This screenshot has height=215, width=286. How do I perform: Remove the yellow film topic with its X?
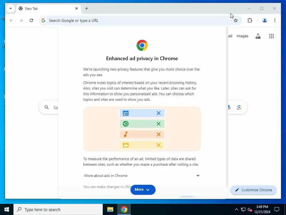pos(159,145)
